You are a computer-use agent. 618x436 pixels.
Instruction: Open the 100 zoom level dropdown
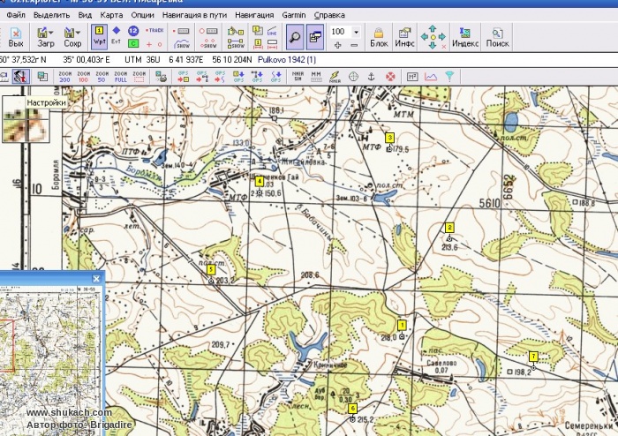coord(356,32)
